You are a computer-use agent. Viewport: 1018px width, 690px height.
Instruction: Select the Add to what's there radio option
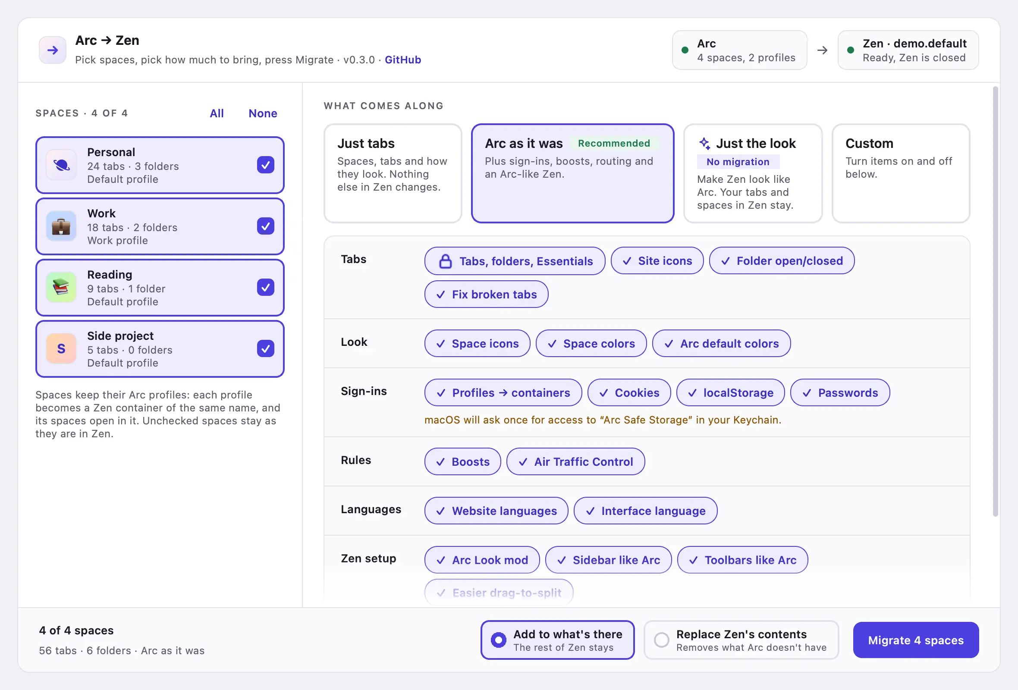click(558, 640)
